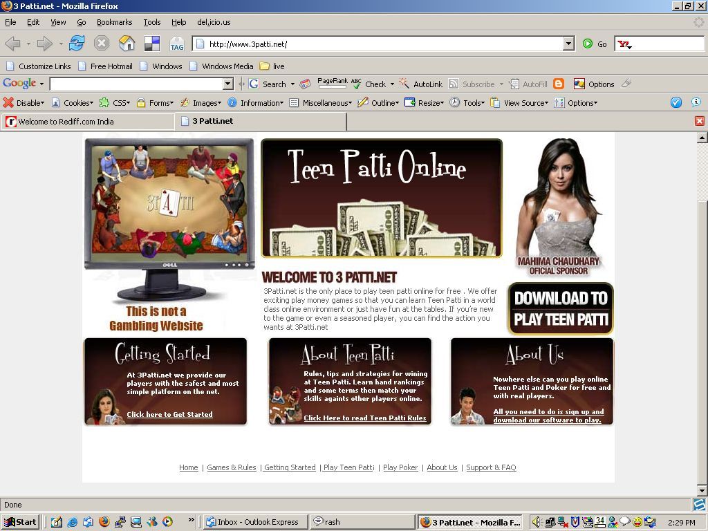The width and height of the screenshot is (708, 531).
Task: Open the Home page icon
Action: pyautogui.click(x=127, y=44)
